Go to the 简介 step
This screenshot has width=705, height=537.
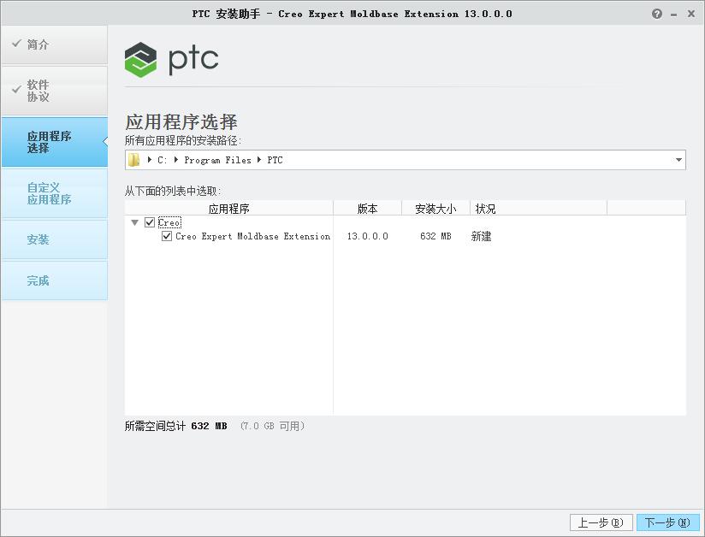tap(55, 44)
